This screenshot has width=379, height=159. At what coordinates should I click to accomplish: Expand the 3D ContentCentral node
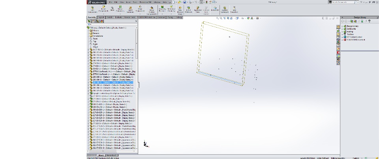[x=342, y=37]
